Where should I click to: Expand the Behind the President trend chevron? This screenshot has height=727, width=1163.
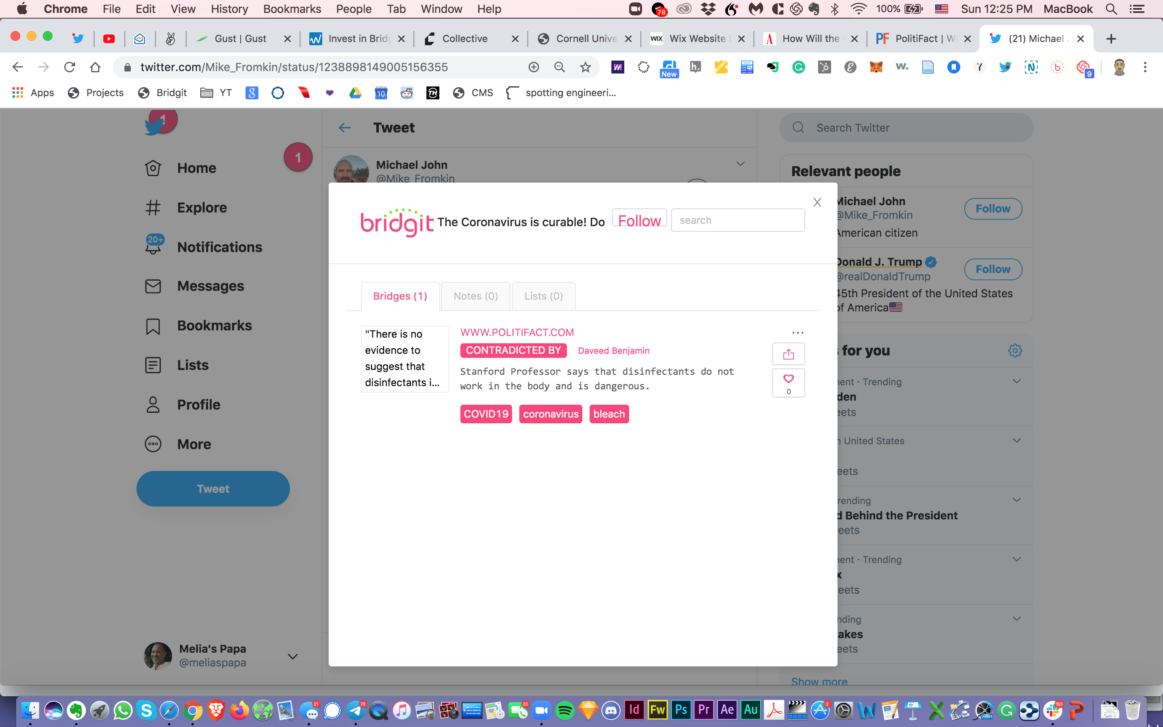(x=1016, y=500)
